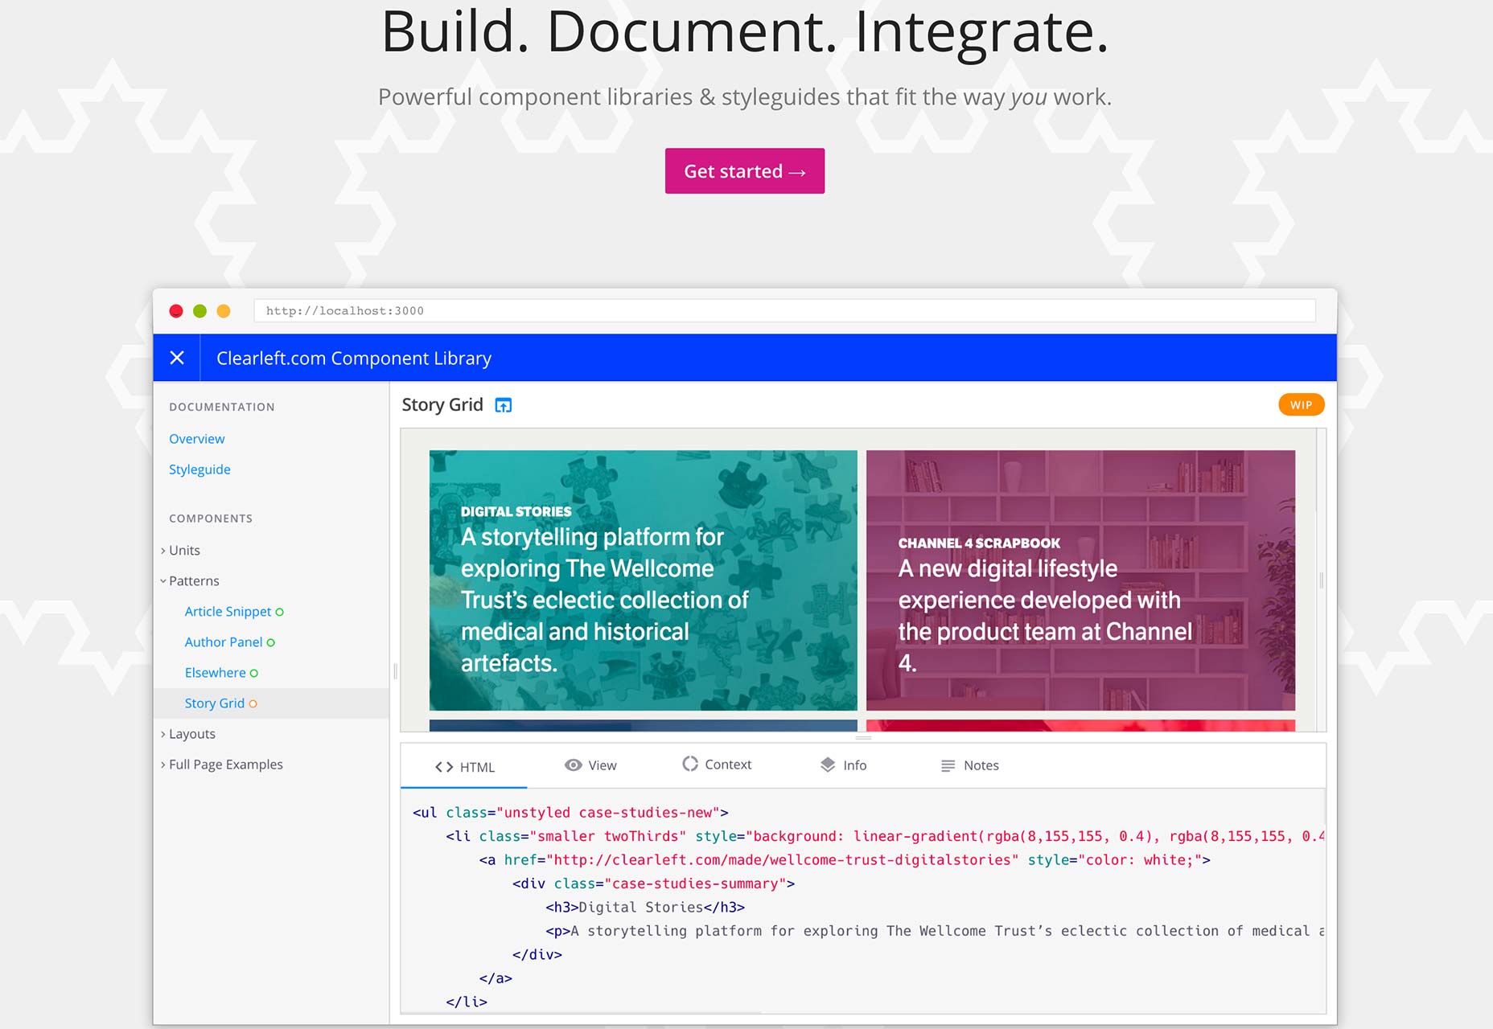Select the Author Panel component

click(x=224, y=642)
